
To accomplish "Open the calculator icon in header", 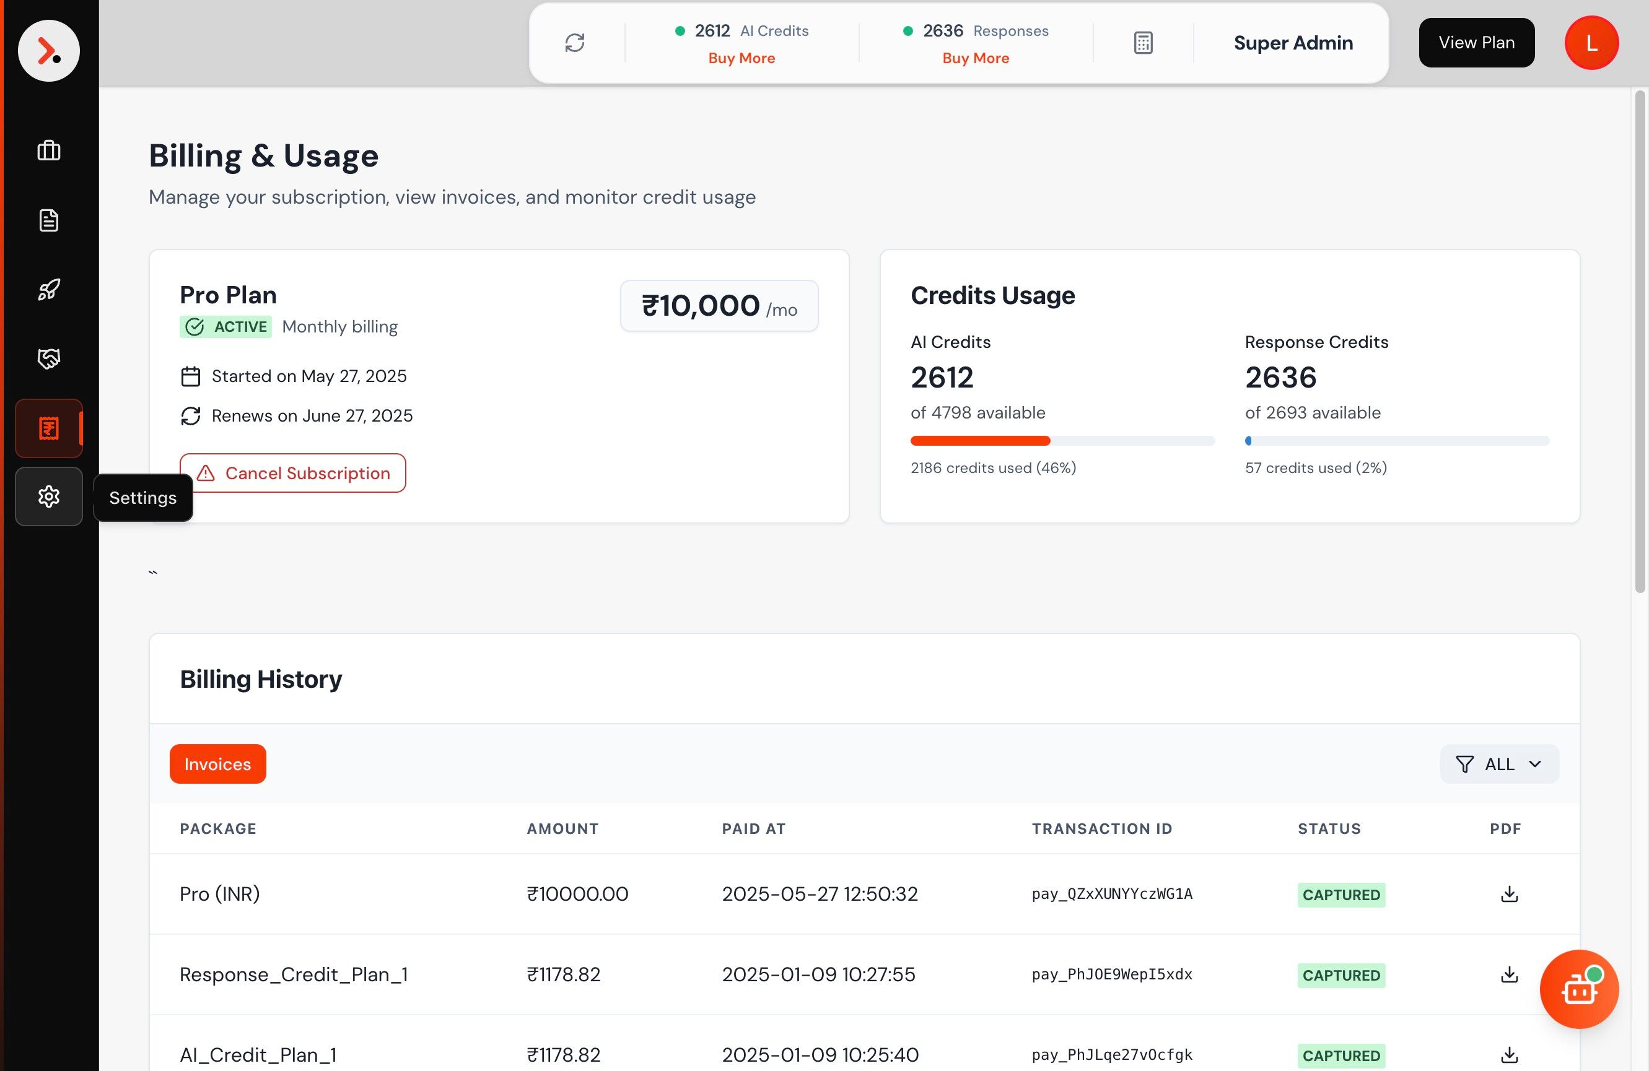I will tap(1142, 43).
